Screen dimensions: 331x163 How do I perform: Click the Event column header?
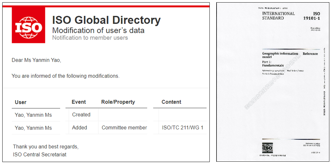[x=78, y=102]
